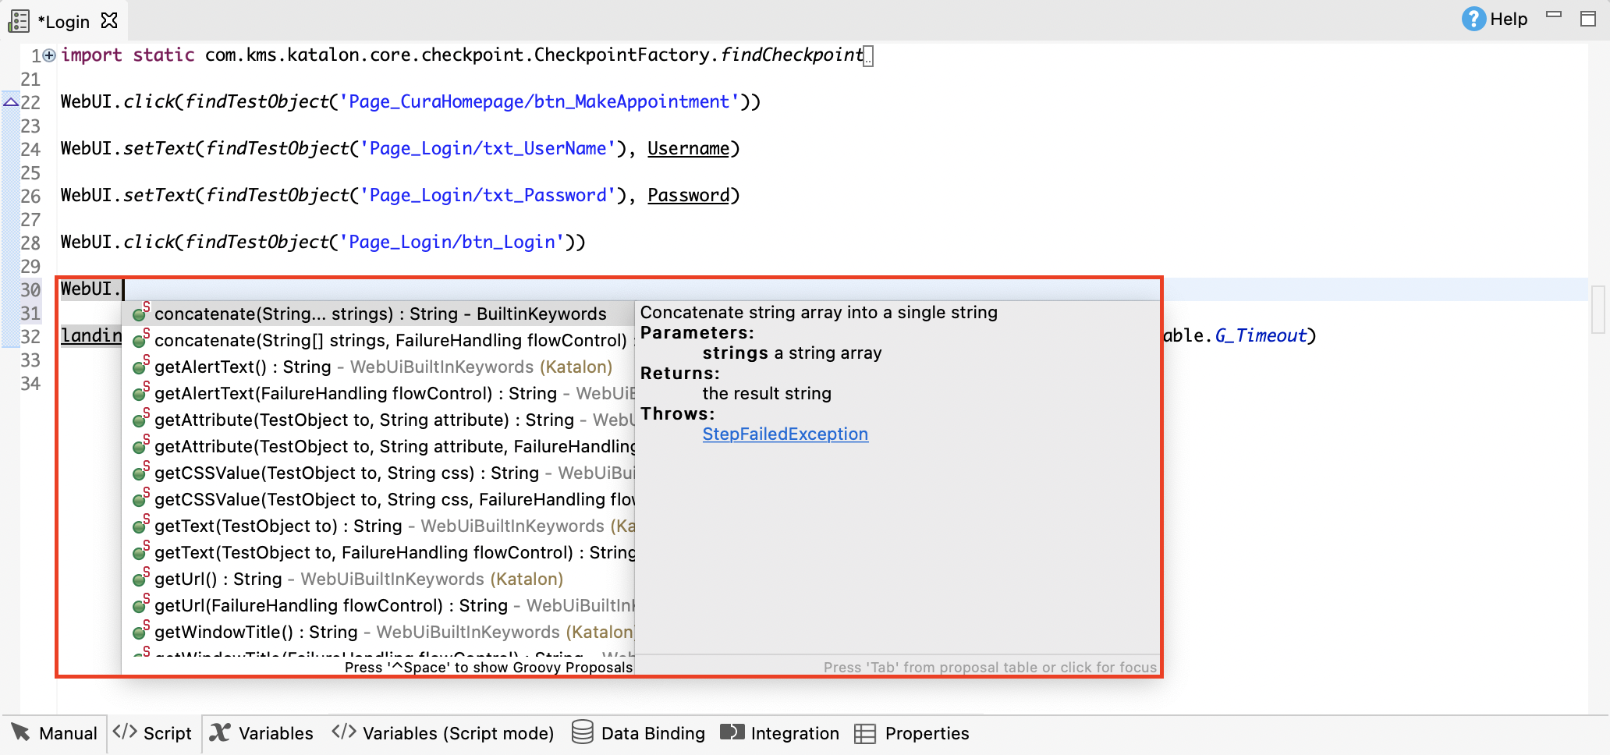
Task: Open the StepFailedException link
Action: (785, 434)
